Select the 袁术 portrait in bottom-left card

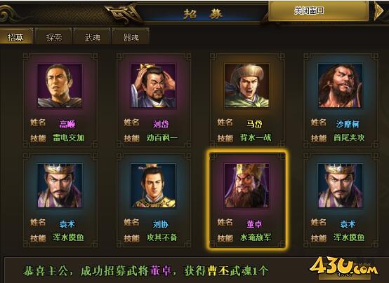pos(60,186)
